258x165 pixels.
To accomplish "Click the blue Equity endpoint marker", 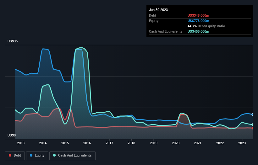I will [253, 114].
